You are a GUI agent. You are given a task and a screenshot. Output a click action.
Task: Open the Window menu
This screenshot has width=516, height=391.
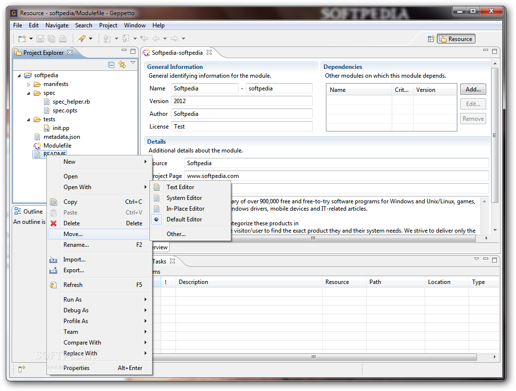pyautogui.click(x=134, y=25)
